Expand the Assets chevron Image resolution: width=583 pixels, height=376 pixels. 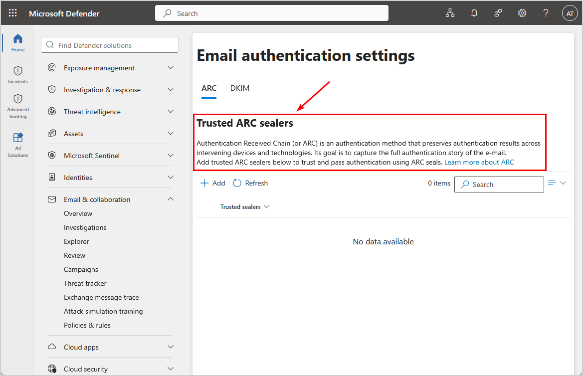click(171, 134)
